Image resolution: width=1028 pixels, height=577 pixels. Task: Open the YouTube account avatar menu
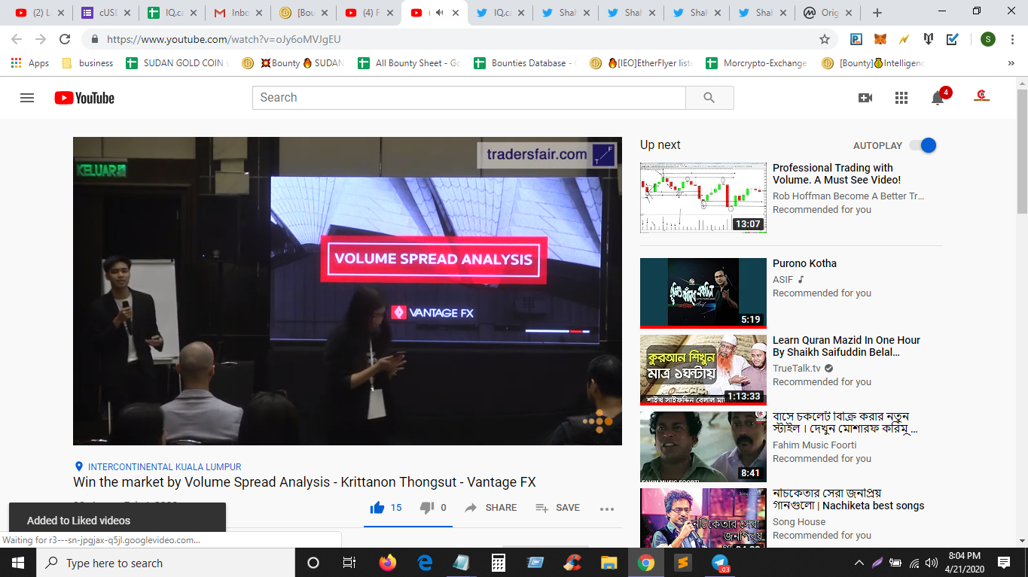(x=981, y=96)
